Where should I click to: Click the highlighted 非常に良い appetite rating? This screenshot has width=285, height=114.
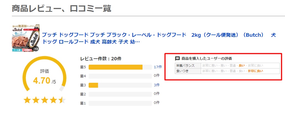255,71
